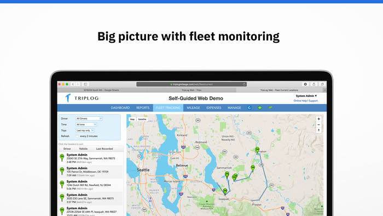This screenshot has width=383, height=216.
Task: Sort list by Last Recorded header
Action: [x=105, y=149]
